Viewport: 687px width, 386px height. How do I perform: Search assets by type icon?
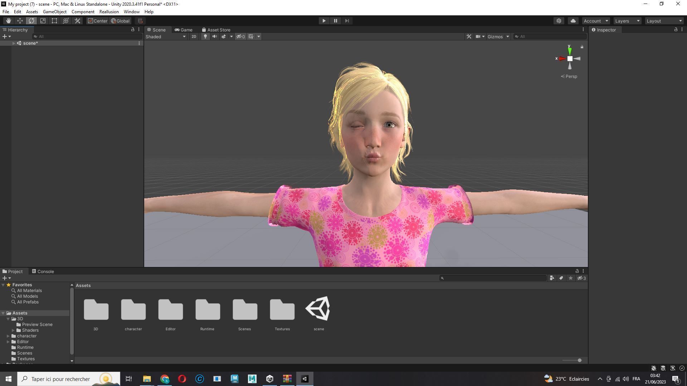pyautogui.click(x=552, y=278)
